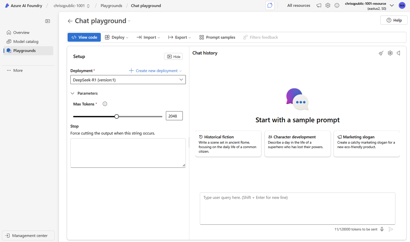Click the feedback smiley face icon
The width and height of the screenshot is (410, 242).
pyautogui.click(x=337, y=5)
